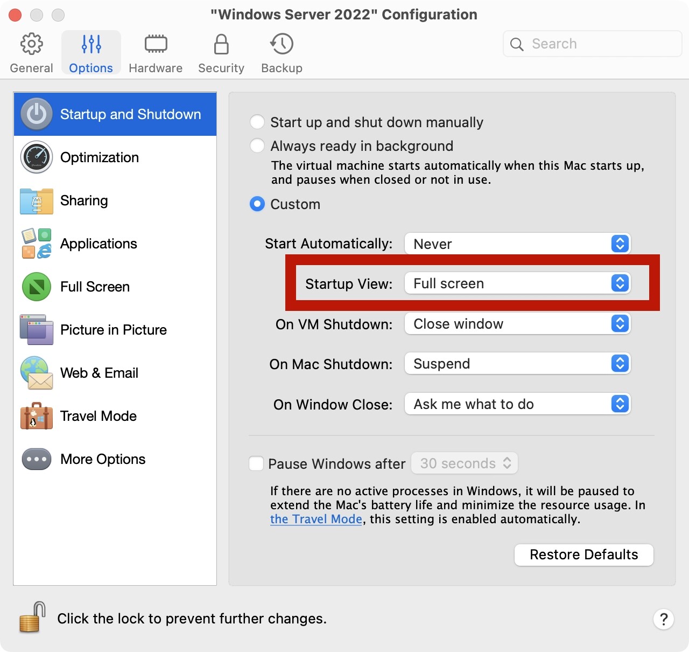This screenshot has height=652, width=689.
Task: Open the Sharing folder icon
Action: (x=37, y=201)
